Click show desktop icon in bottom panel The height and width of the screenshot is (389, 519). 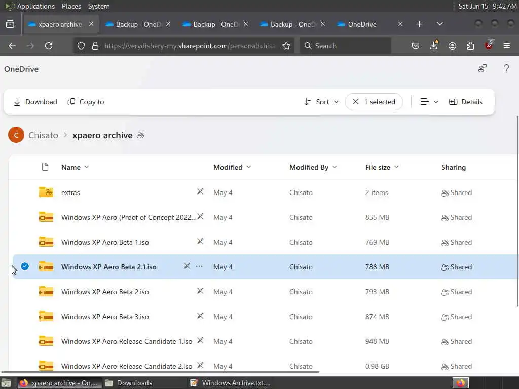tap(6, 383)
